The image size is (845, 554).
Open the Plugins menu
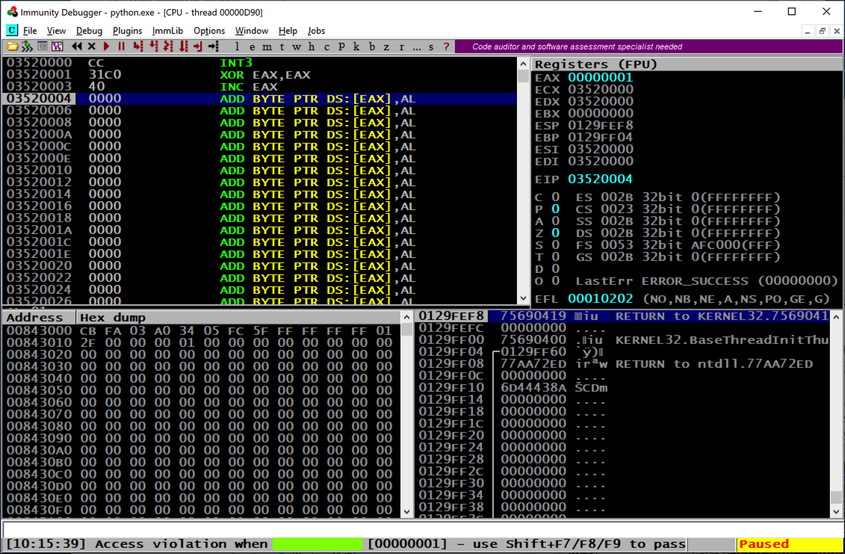click(127, 31)
